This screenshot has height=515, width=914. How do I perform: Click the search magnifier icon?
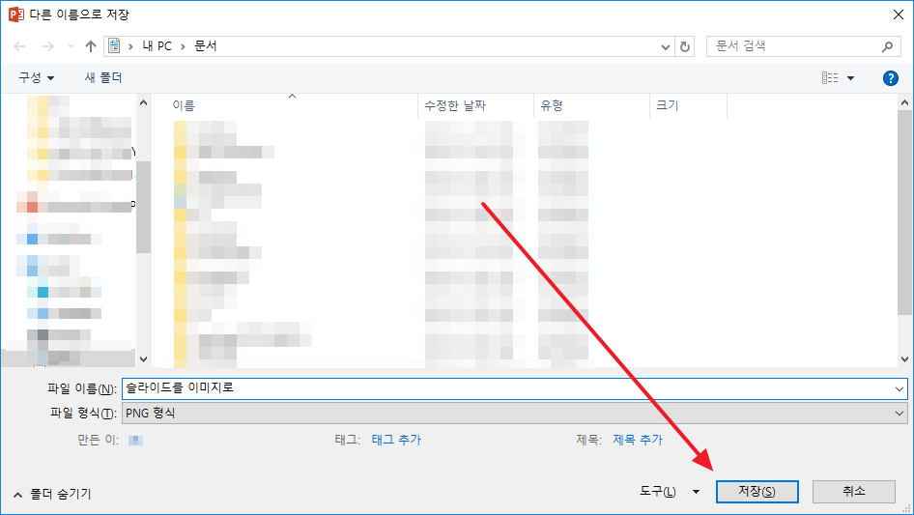pyautogui.click(x=887, y=46)
